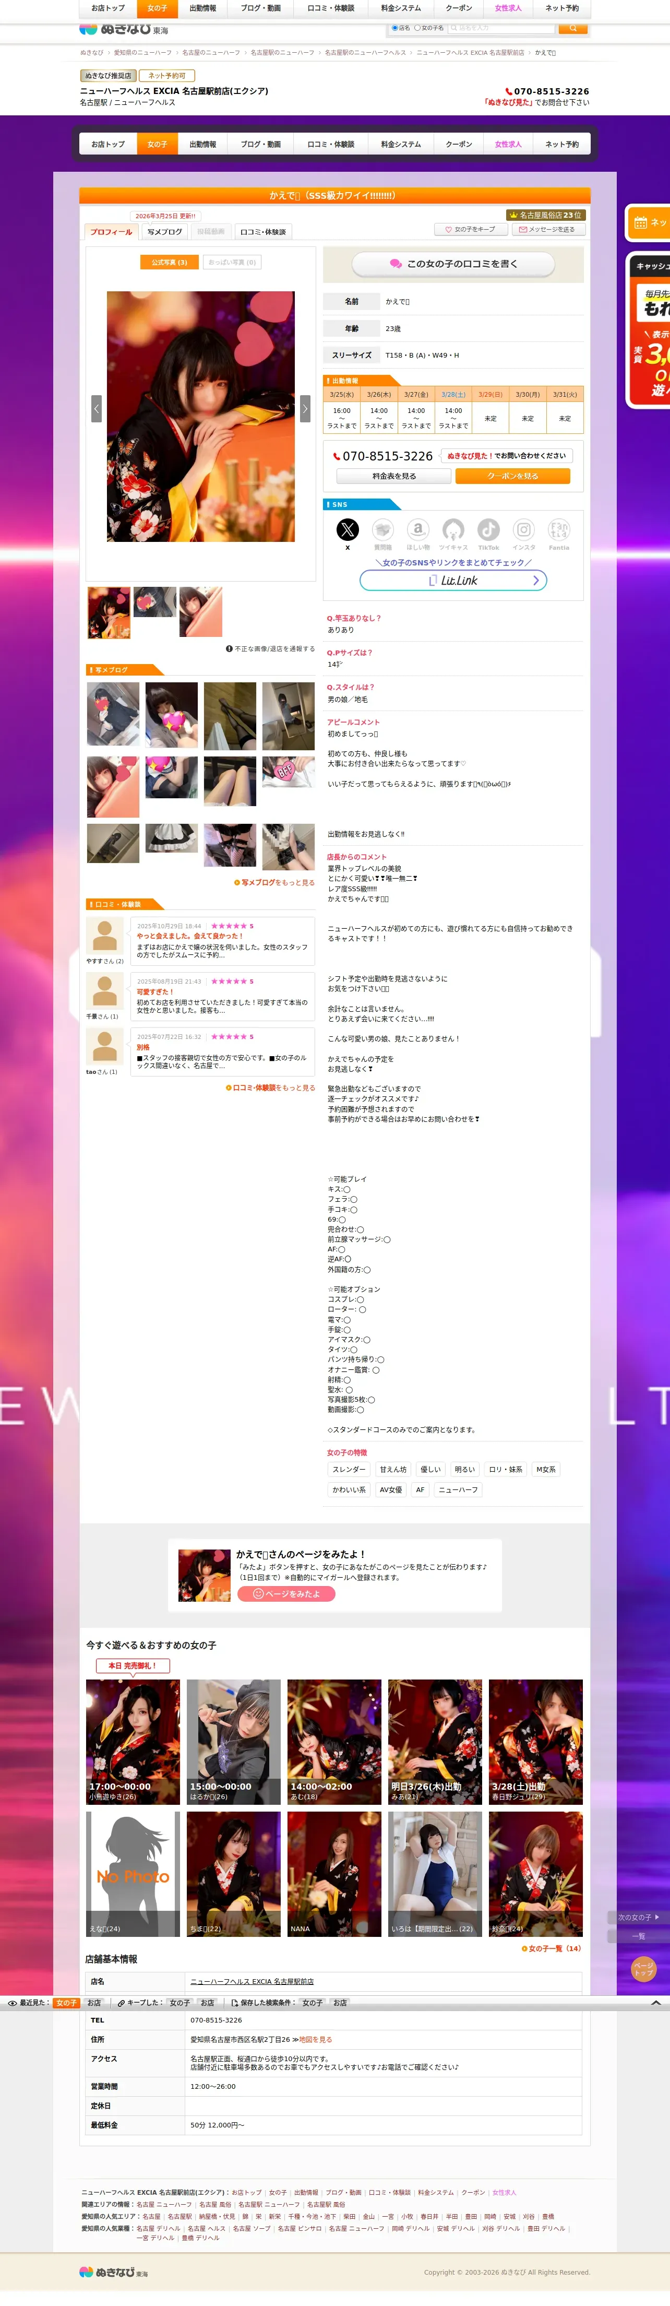This screenshot has width=670, height=2306.
Task: Select the おっぱい写真 (0) photo tab
Action: [232, 262]
